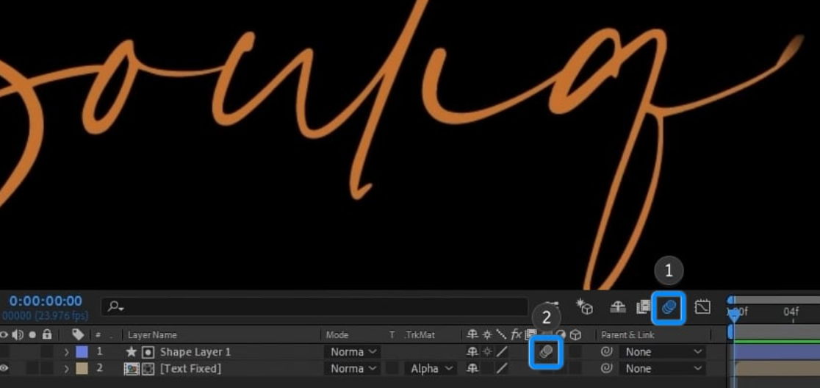Click parent pick whip for Text Fixed layer
The width and height of the screenshot is (820, 388).
[606, 369]
